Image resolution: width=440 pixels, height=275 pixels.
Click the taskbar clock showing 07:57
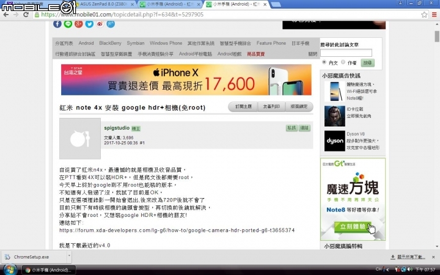point(425,269)
